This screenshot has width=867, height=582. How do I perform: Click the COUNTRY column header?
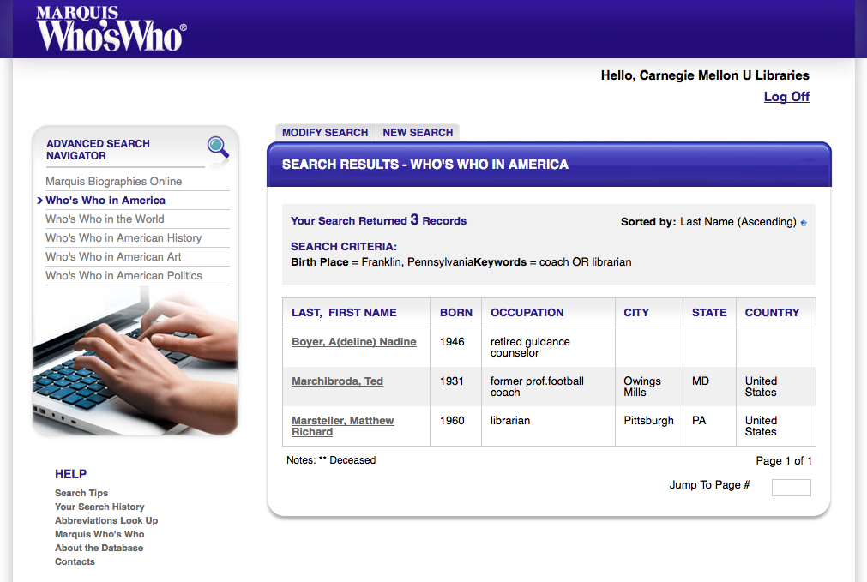click(772, 313)
